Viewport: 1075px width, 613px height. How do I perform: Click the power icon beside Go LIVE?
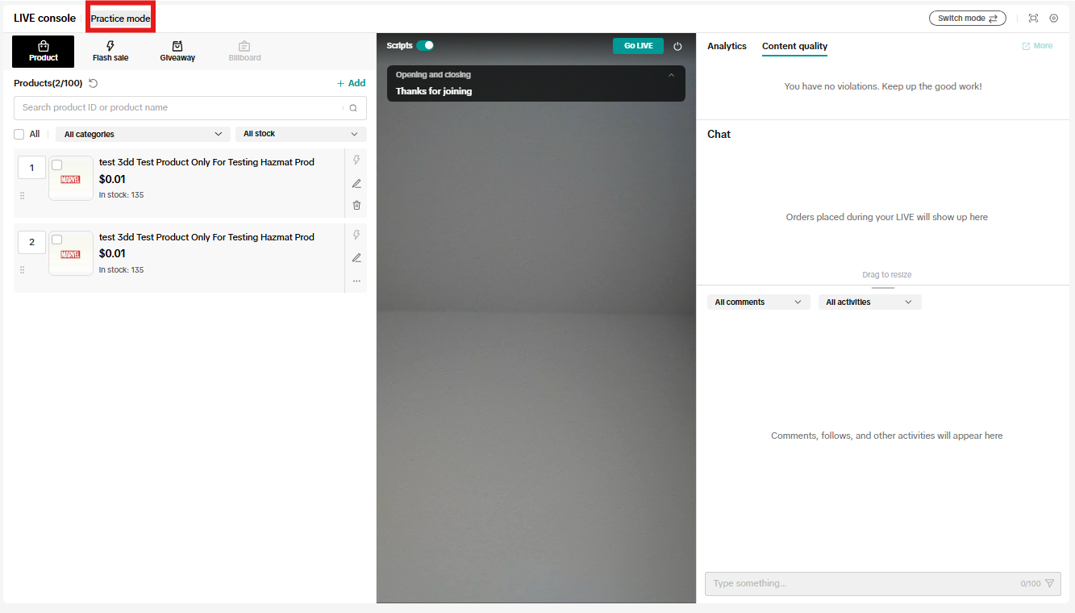click(677, 47)
